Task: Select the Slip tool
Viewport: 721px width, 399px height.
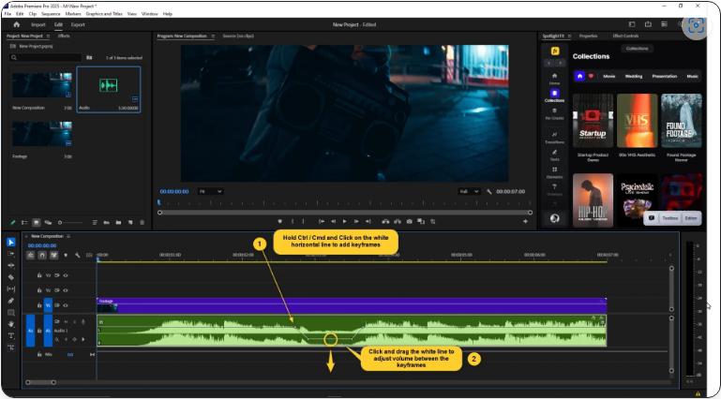Action: coord(11,288)
